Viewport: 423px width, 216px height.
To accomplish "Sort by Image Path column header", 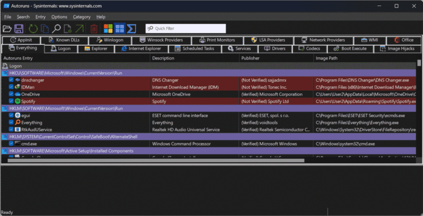I will 365,58.
